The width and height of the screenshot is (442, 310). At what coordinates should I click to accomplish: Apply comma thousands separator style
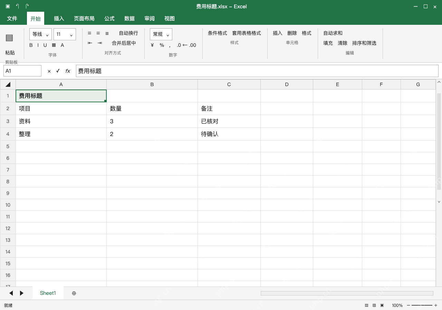click(170, 45)
